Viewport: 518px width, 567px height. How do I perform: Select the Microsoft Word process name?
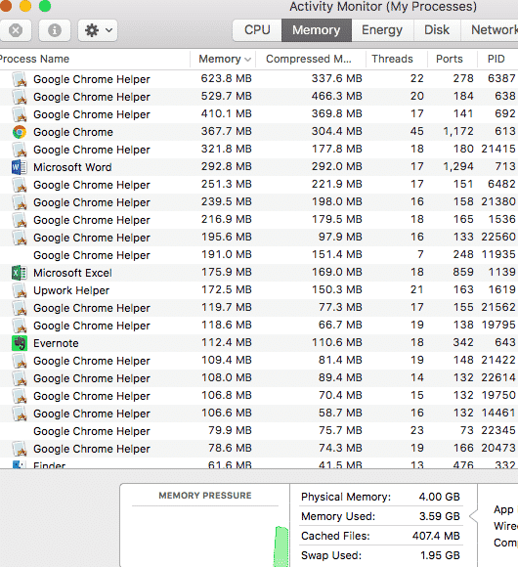(72, 167)
